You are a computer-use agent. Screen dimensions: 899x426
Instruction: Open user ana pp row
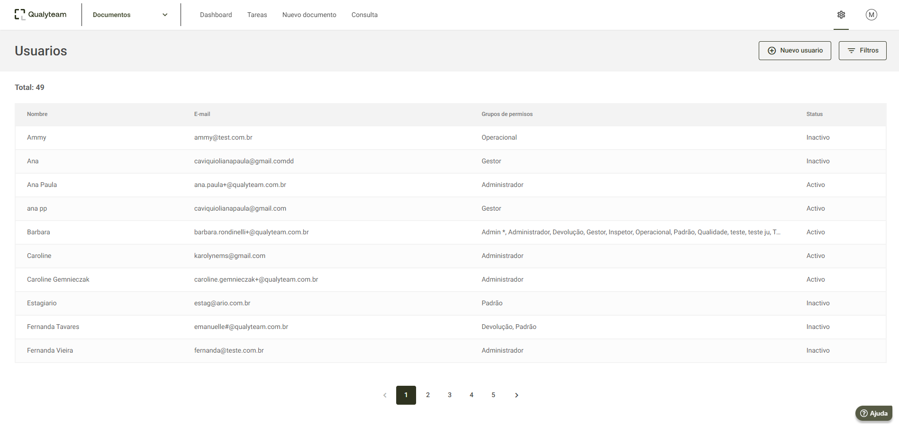(x=450, y=209)
